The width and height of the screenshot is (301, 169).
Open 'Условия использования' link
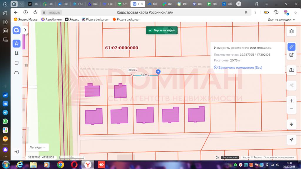point(279,157)
